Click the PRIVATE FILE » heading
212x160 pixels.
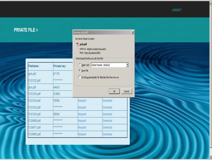pos(26,30)
